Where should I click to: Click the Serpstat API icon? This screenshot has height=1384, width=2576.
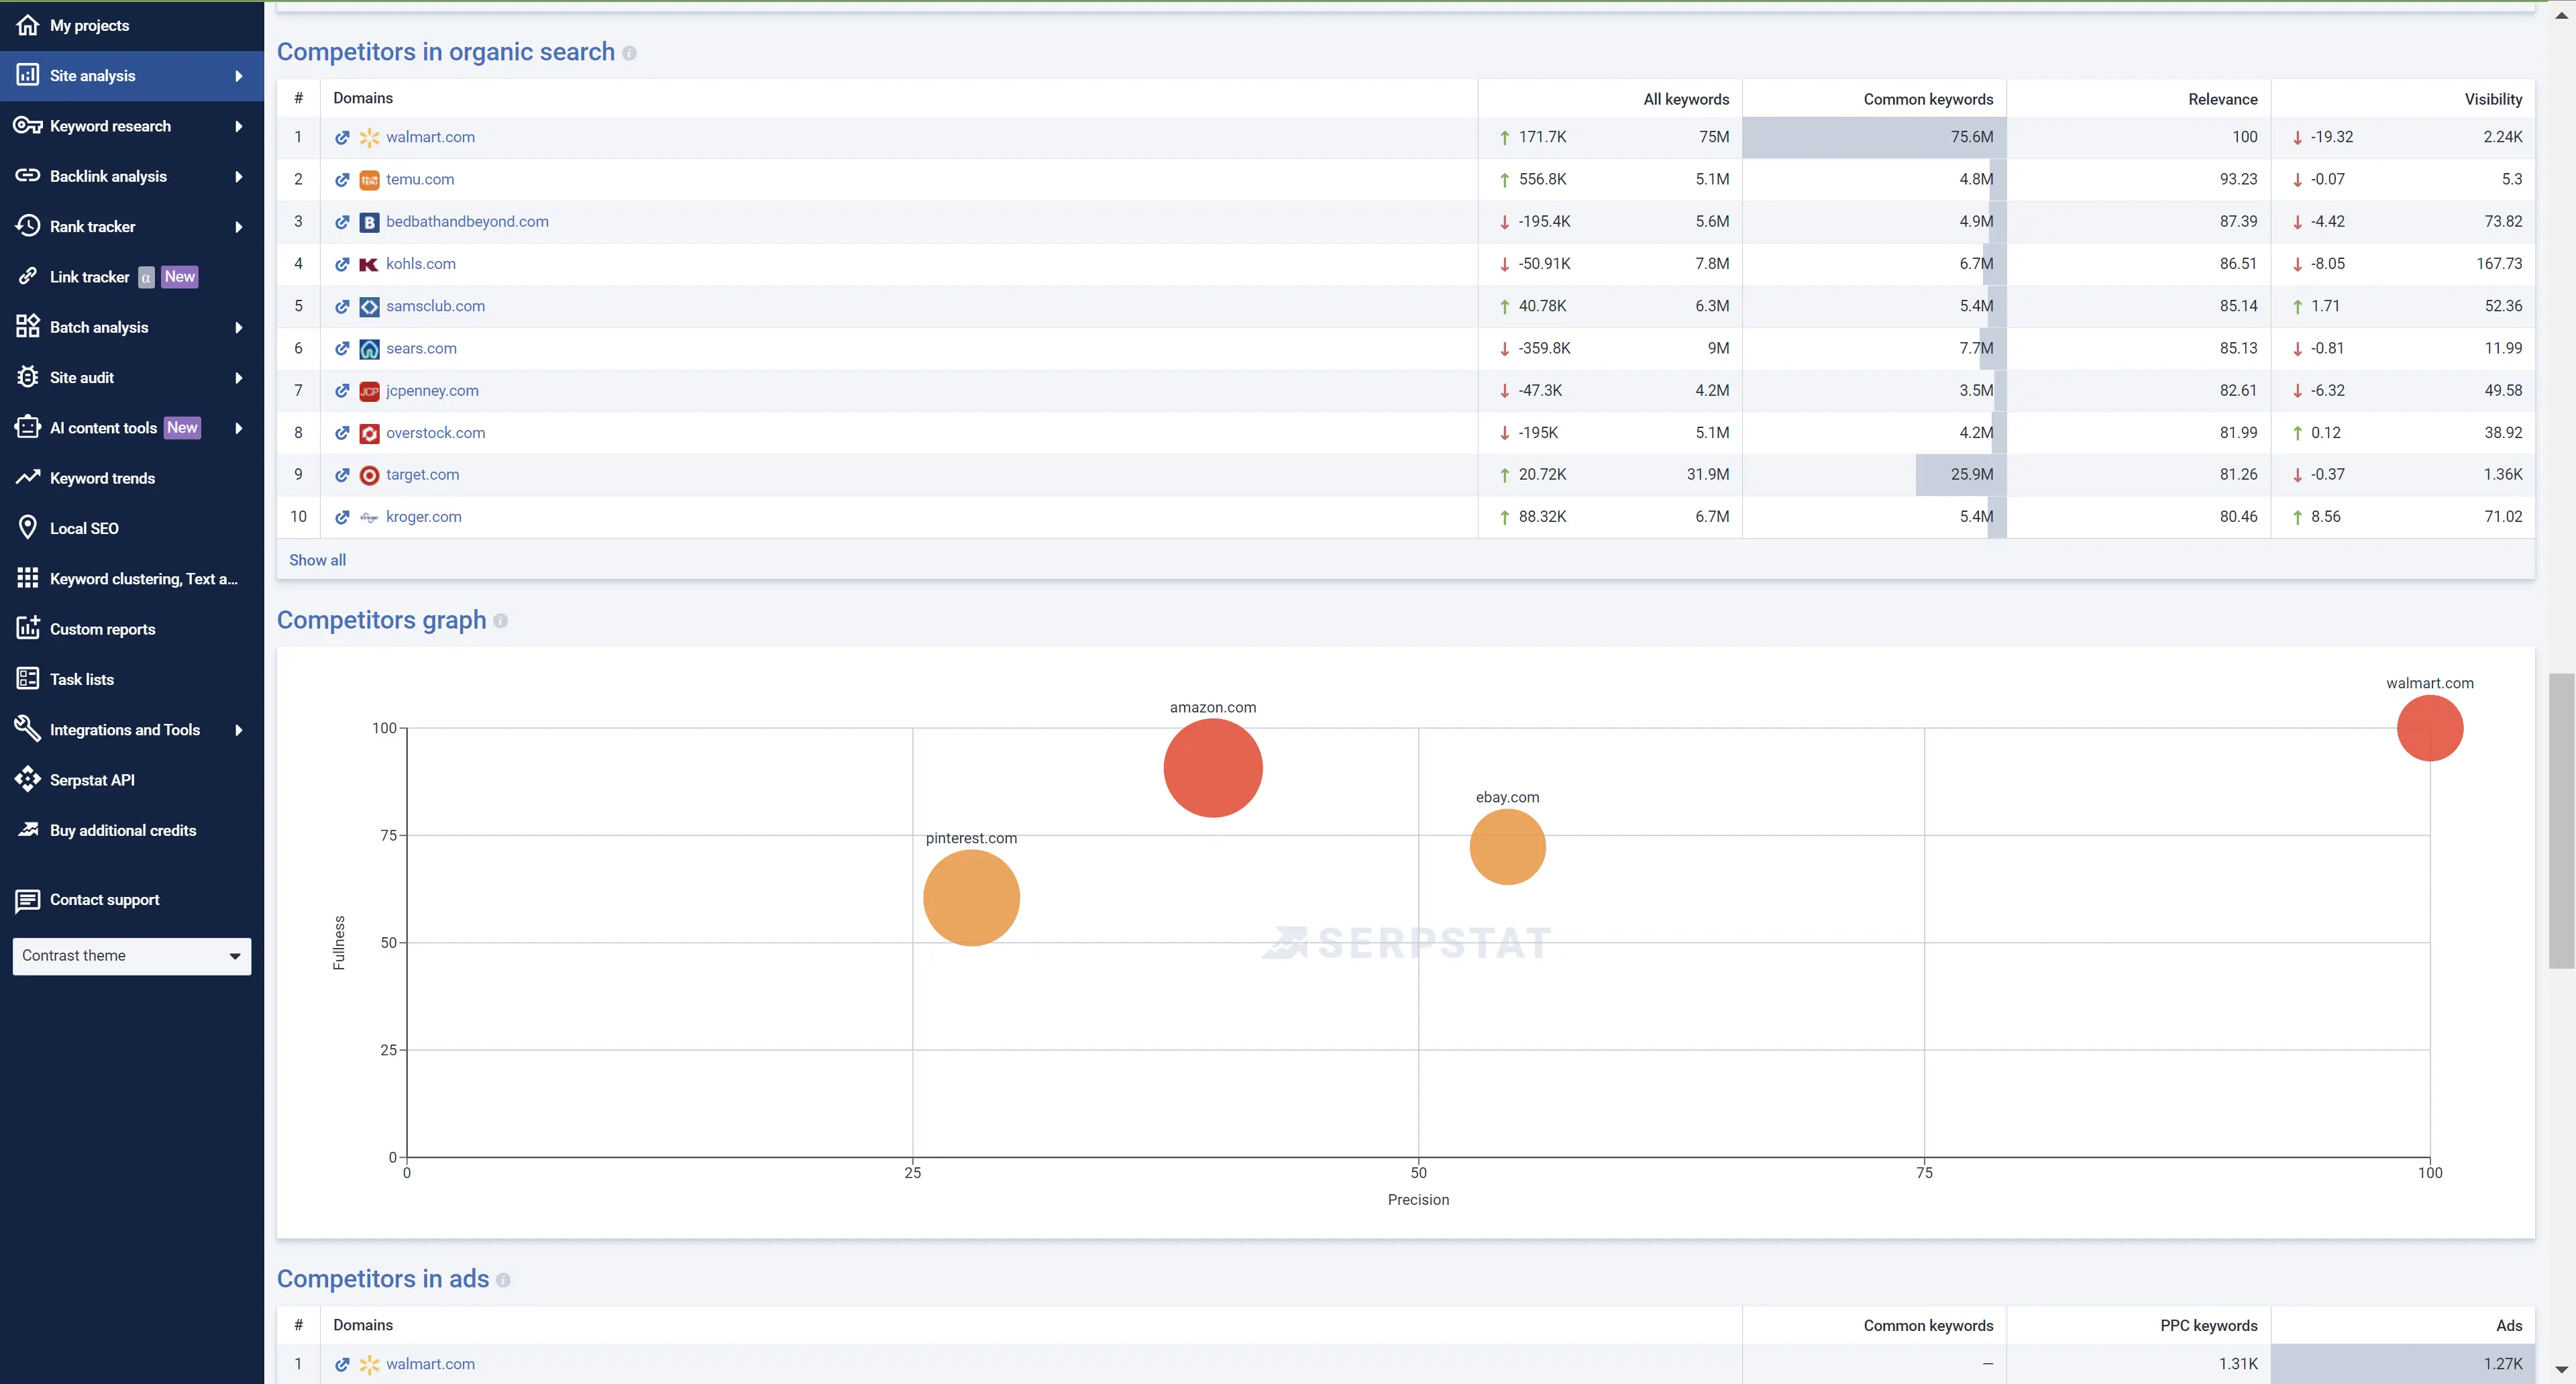coord(28,779)
